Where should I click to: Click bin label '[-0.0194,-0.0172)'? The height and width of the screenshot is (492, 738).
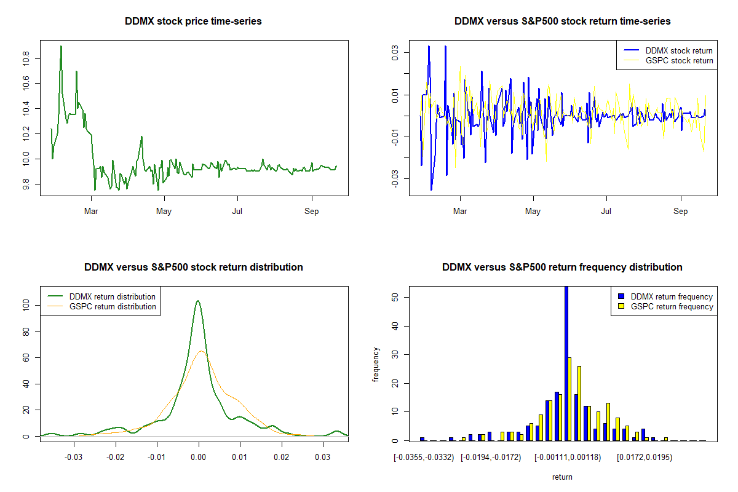tap(491, 457)
